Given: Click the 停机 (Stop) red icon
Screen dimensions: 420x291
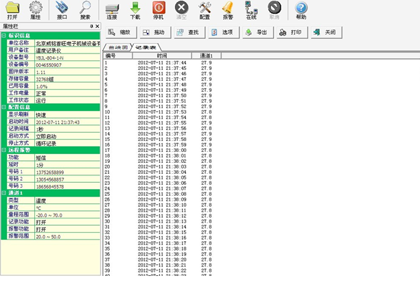Looking at the screenshot, I should (159, 10).
